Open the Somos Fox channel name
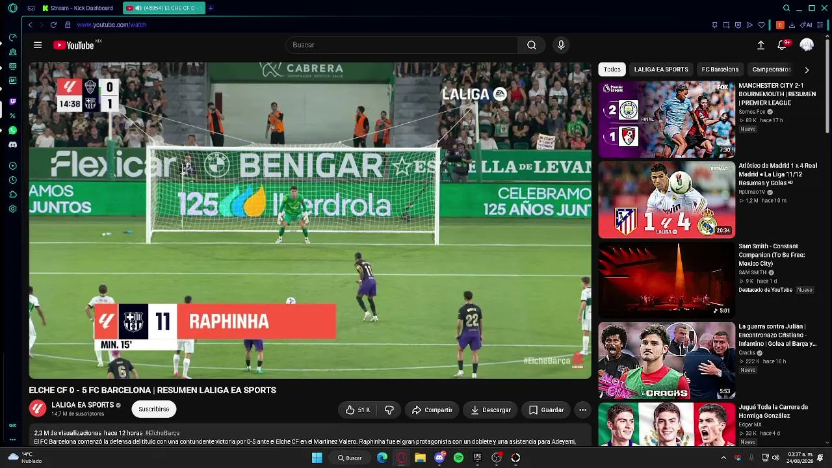 click(752, 112)
